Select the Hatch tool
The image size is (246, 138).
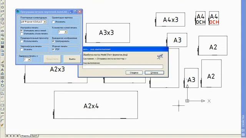pyautogui.click(x=2, y=47)
